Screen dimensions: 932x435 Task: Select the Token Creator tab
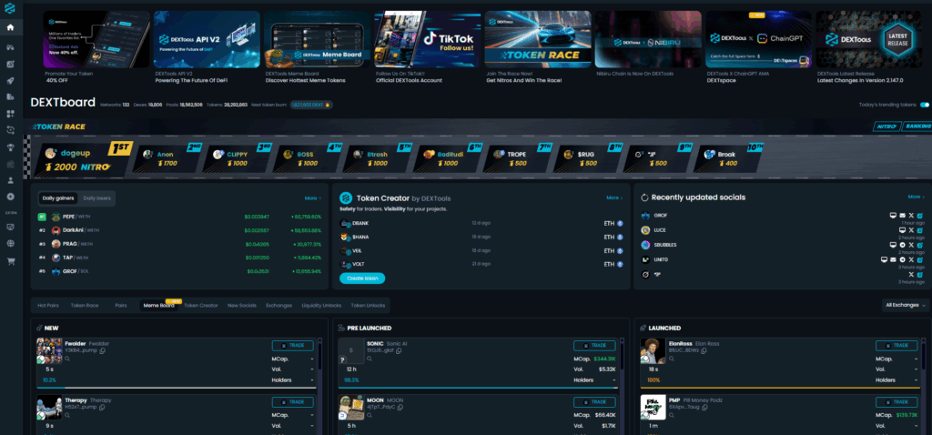click(201, 306)
